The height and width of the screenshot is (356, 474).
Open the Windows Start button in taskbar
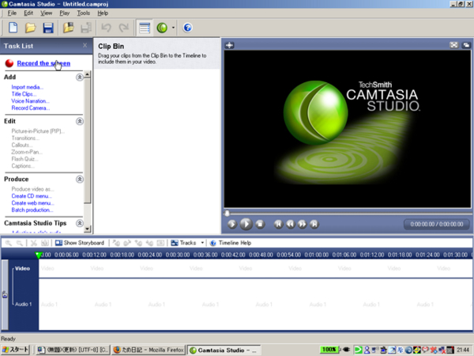(15, 350)
